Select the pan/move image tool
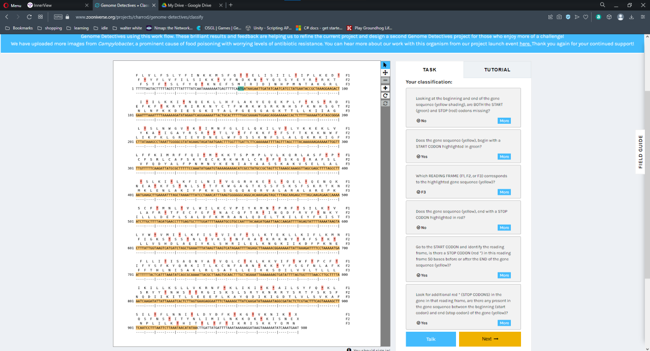650x351 pixels. (385, 73)
